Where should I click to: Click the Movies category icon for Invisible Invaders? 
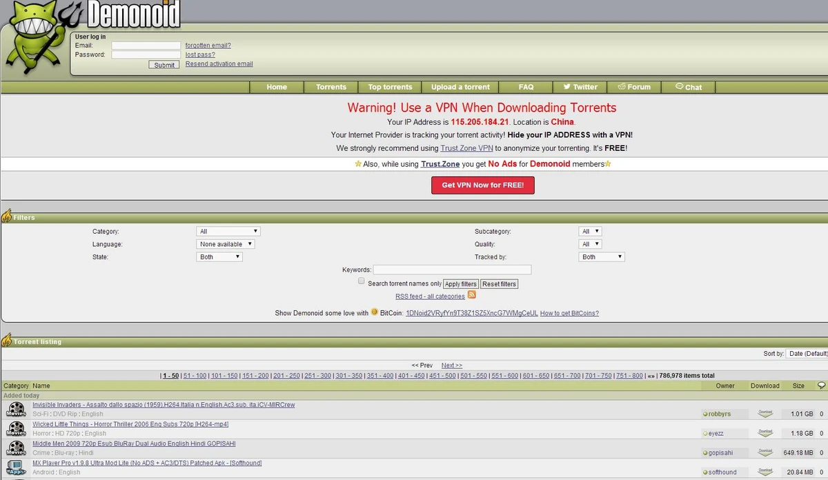(15, 410)
